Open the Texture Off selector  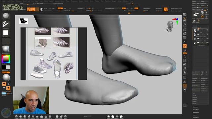pyautogui.click(x=6, y=41)
